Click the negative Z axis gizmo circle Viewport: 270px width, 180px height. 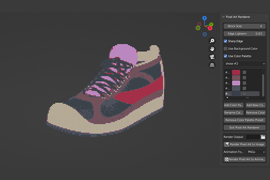(x=205, y=34)
